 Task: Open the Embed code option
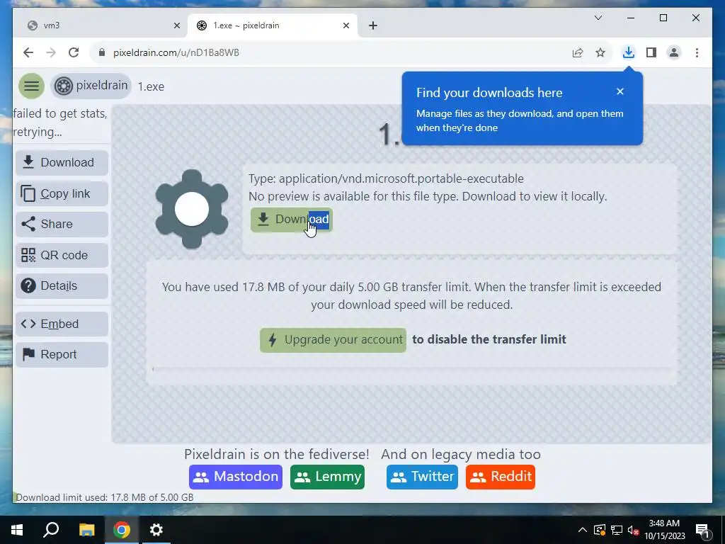[x=62, y=324]
